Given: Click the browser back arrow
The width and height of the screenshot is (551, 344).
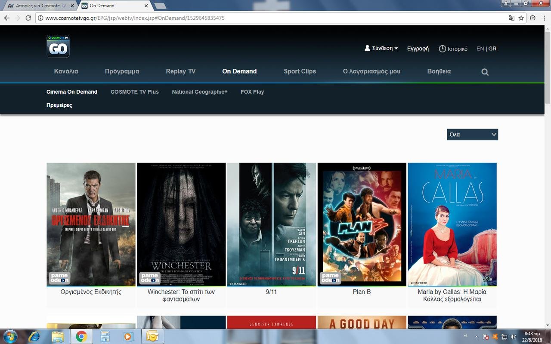Looking at the screenshot, I should 7,18.
